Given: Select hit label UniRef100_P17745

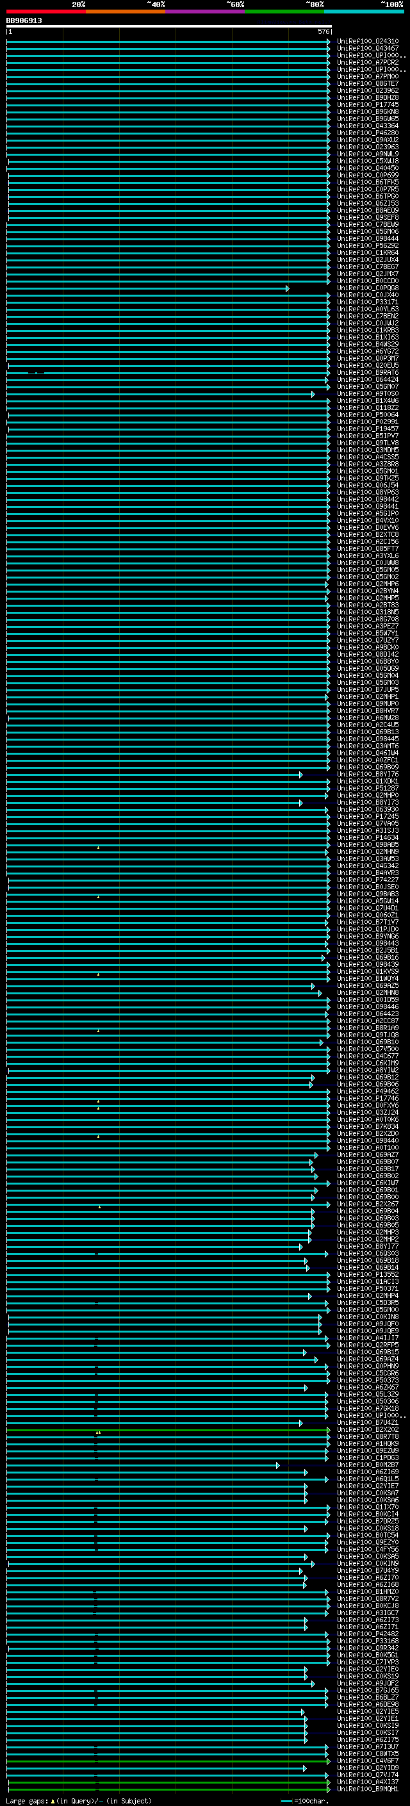Looking at the screenshot, I should click(368, 104).
